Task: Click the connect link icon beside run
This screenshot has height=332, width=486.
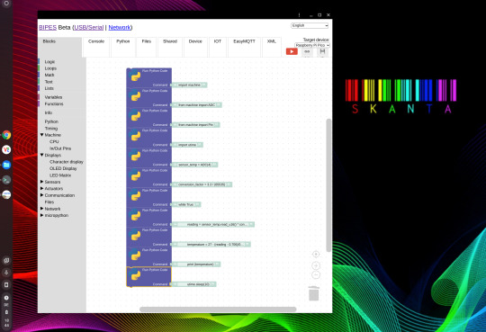Action: pyautogui.click(x=307, y=51)
